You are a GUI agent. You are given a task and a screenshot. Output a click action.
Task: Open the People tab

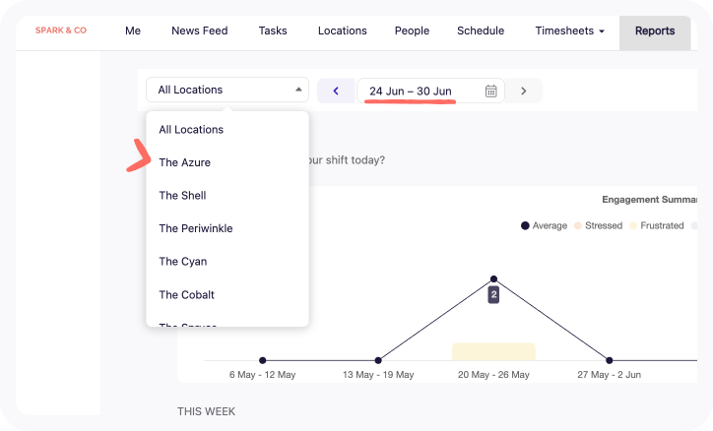(x=412, y=31)
